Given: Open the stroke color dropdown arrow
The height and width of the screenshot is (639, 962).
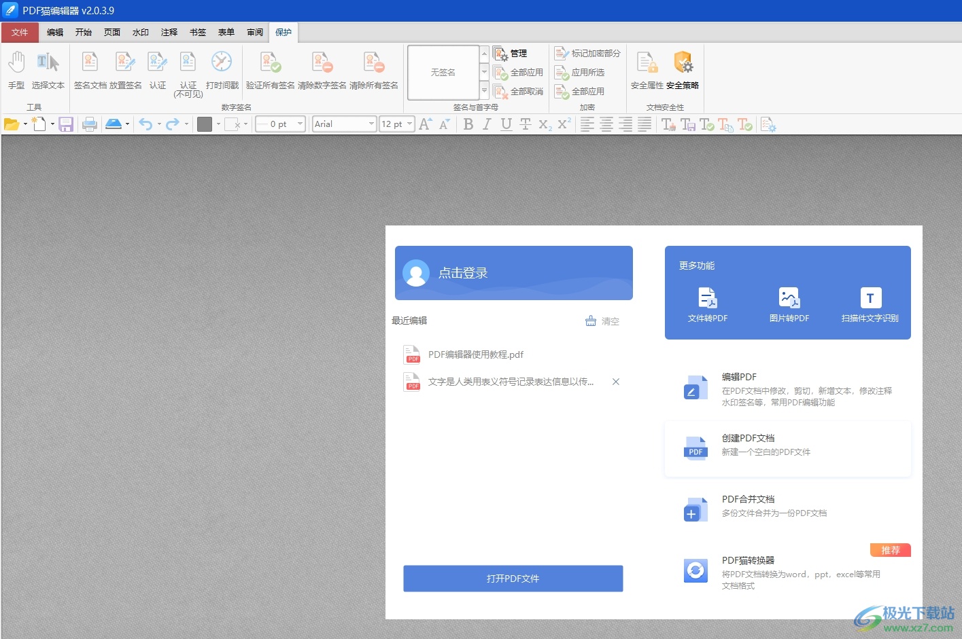Looking at the screenshot, I should [245, 124].
